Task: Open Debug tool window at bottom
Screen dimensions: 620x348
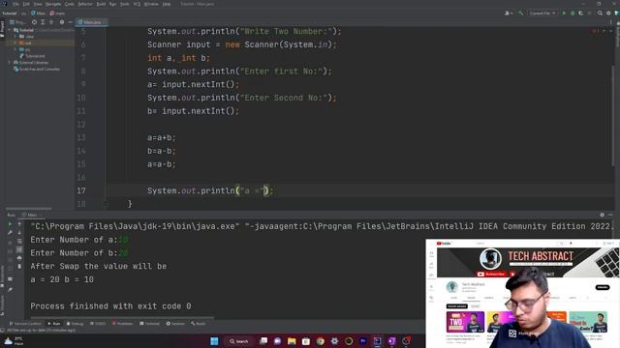Action: [76, 324]
